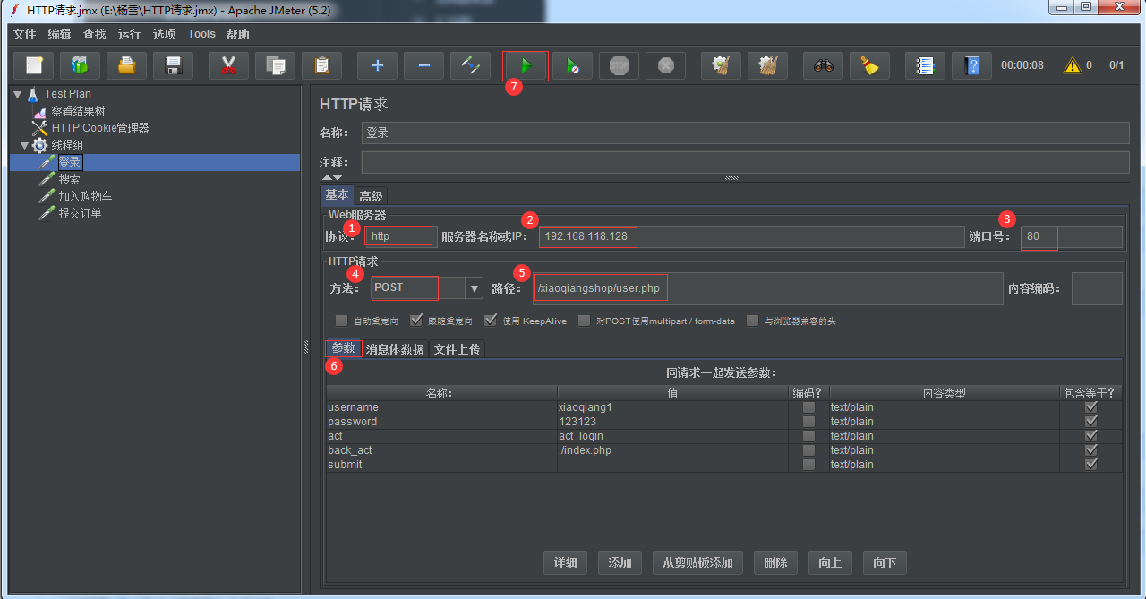The width and height of the screenshot is (1146, 599).
Task: Clear all results with the double broom icon
Action: 767,65
